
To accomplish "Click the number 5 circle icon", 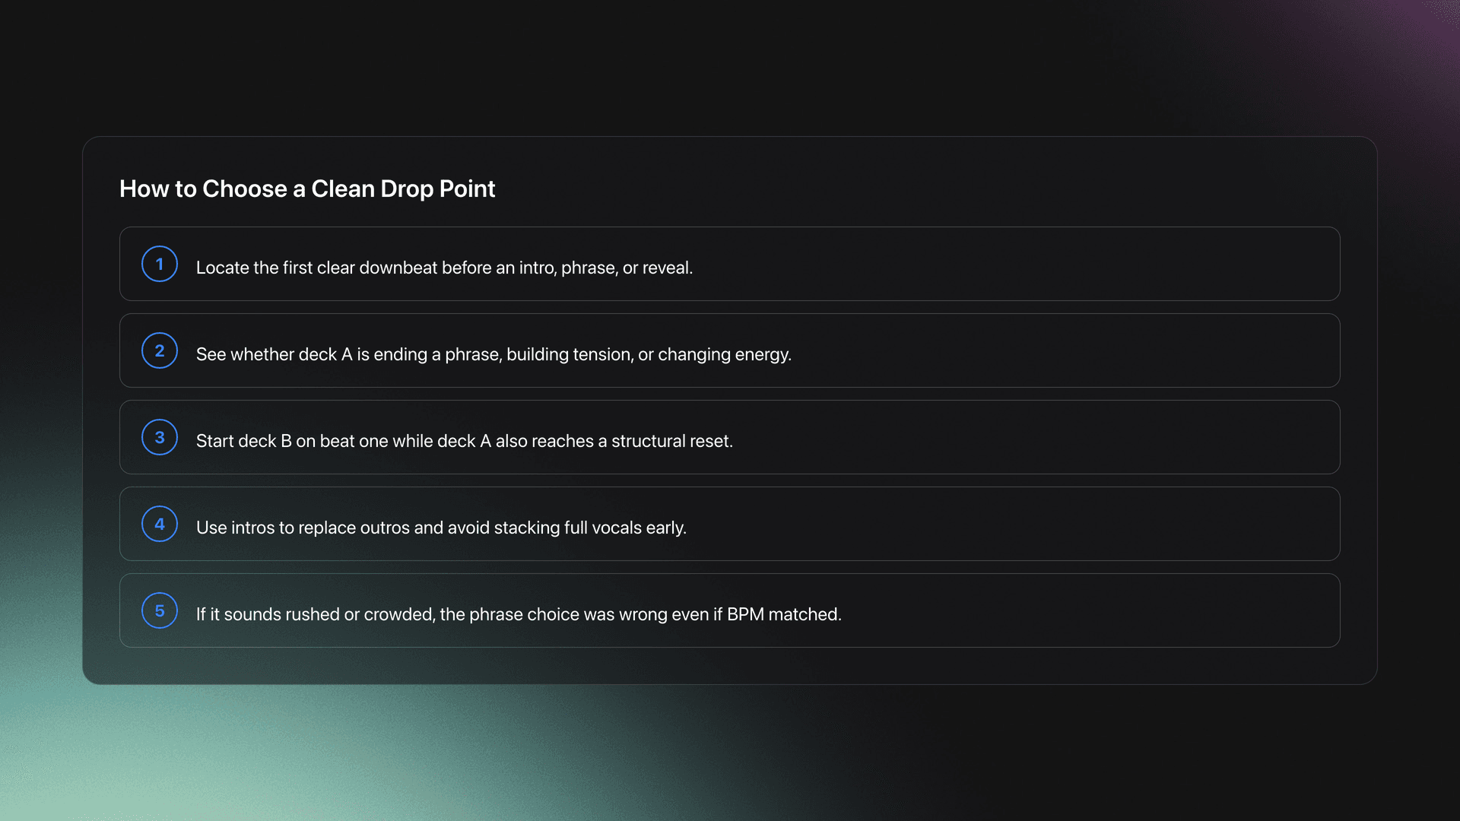I will (x=160, y=610).
